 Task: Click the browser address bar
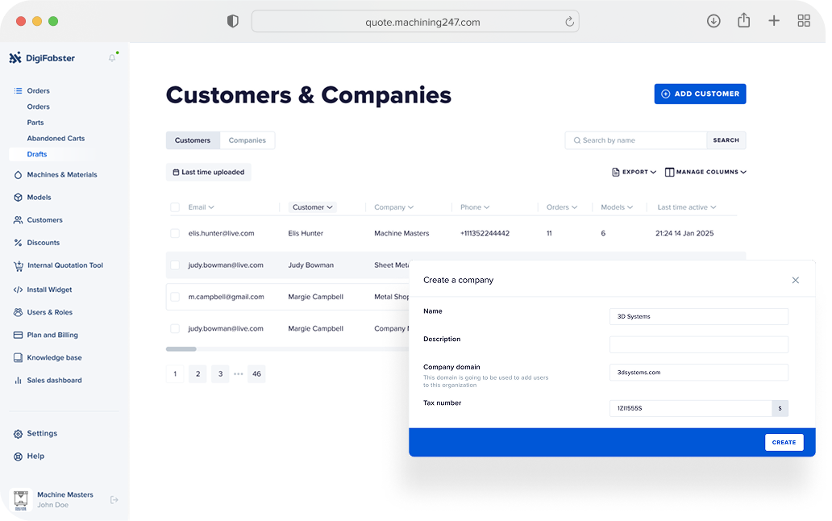point(415,22)
